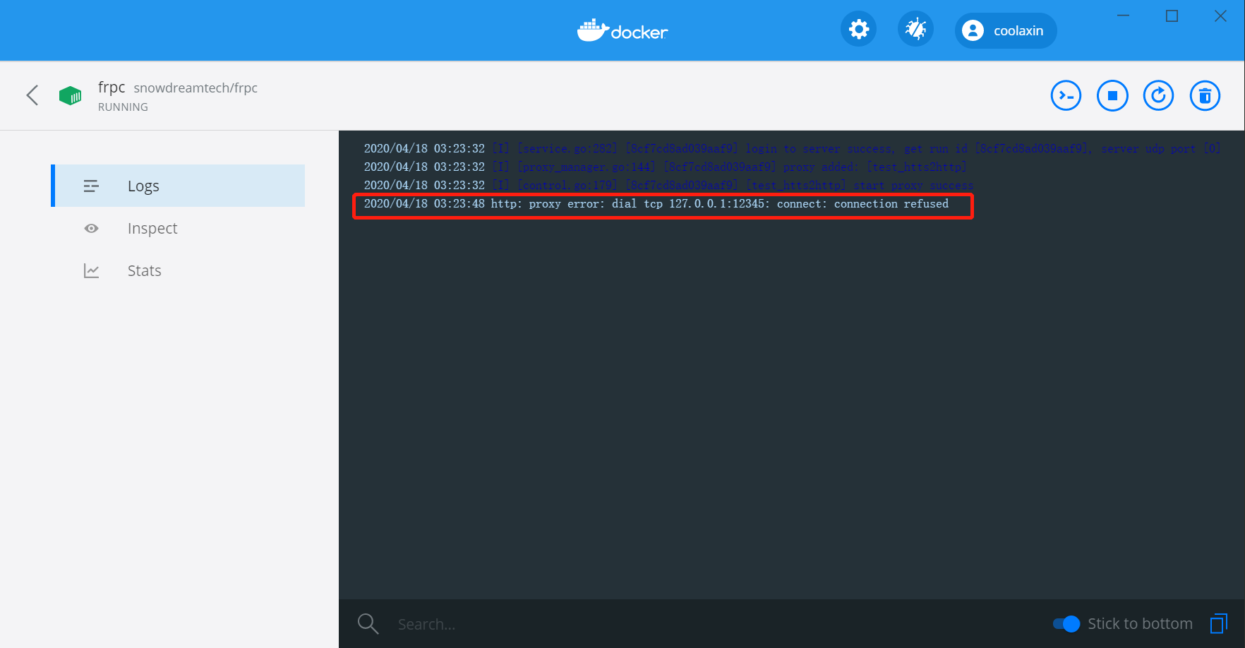Stop the running frpc container
This screenshot has width=1245, height=648.
pos(1112,95)
